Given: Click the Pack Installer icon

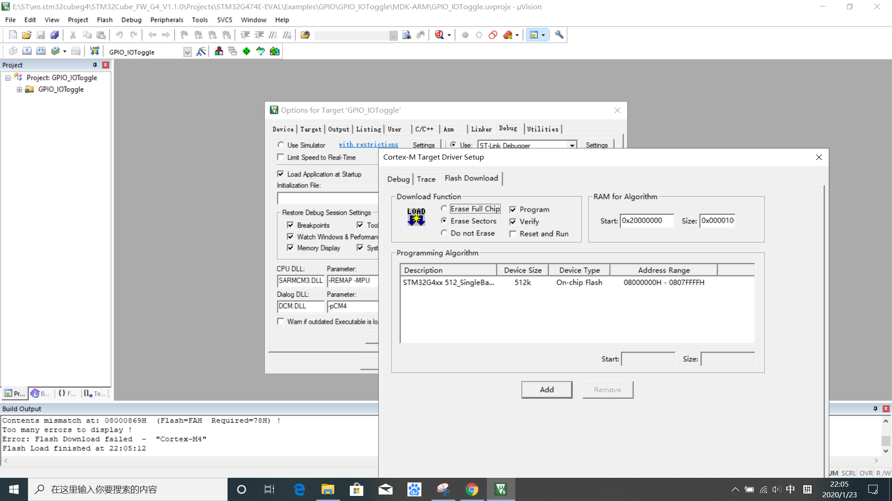Looking at the screenshot, I should tap(275, 51).
